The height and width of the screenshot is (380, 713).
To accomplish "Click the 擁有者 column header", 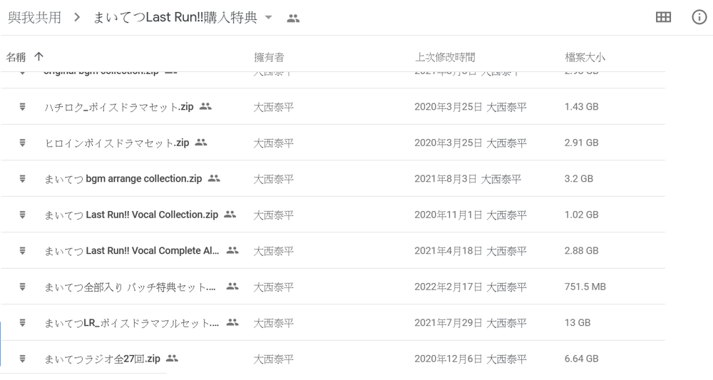I will point(269,57).
